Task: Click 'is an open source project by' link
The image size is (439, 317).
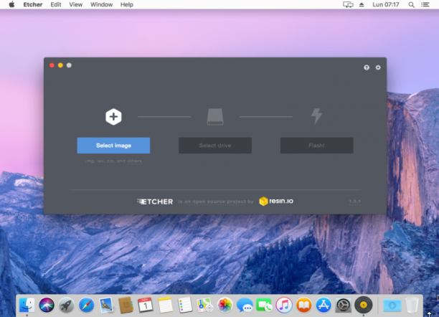Action: (216, 202)
